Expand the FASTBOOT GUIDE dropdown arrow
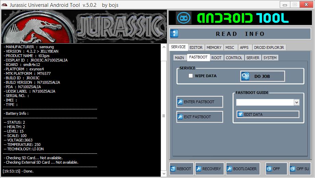 point(297,102)
